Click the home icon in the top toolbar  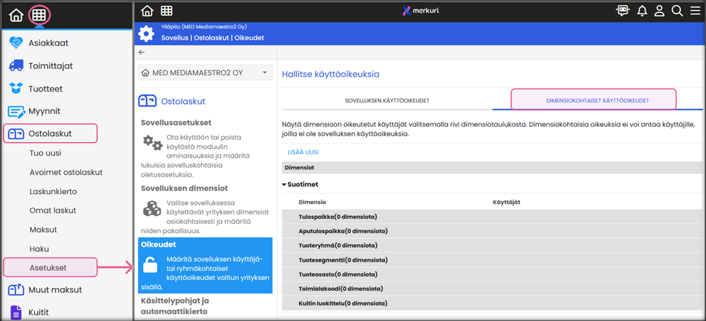pyautogui.click(x=147, y=11)
